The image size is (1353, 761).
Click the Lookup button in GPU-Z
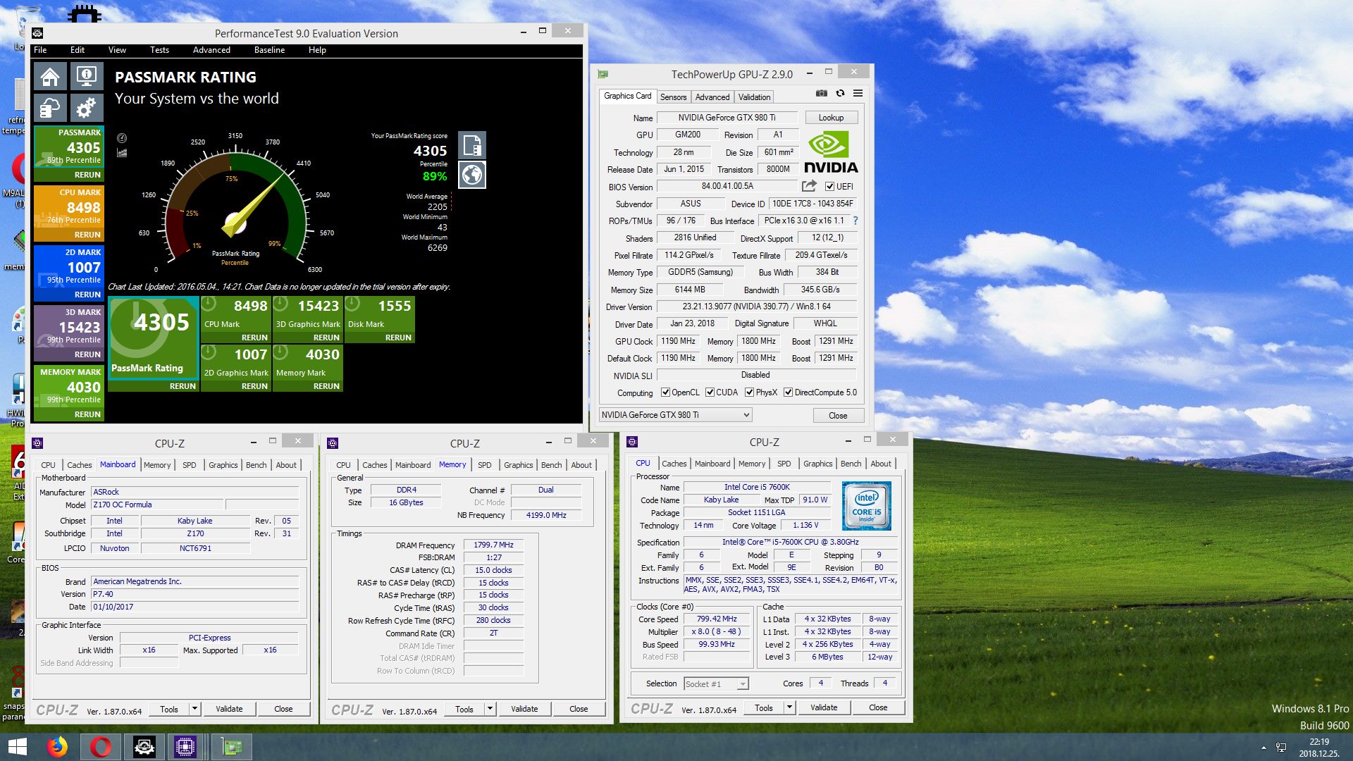point(831,118)
